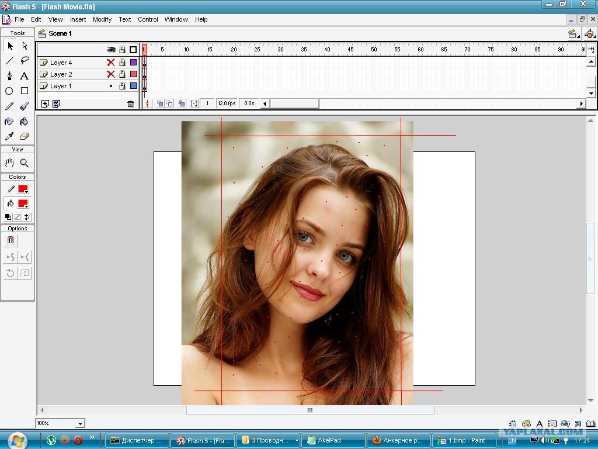Image resolution: width=598 pixels, height=449 pixels.
Task: Click the Delete Layer trash icon
Action: (130, 103)
